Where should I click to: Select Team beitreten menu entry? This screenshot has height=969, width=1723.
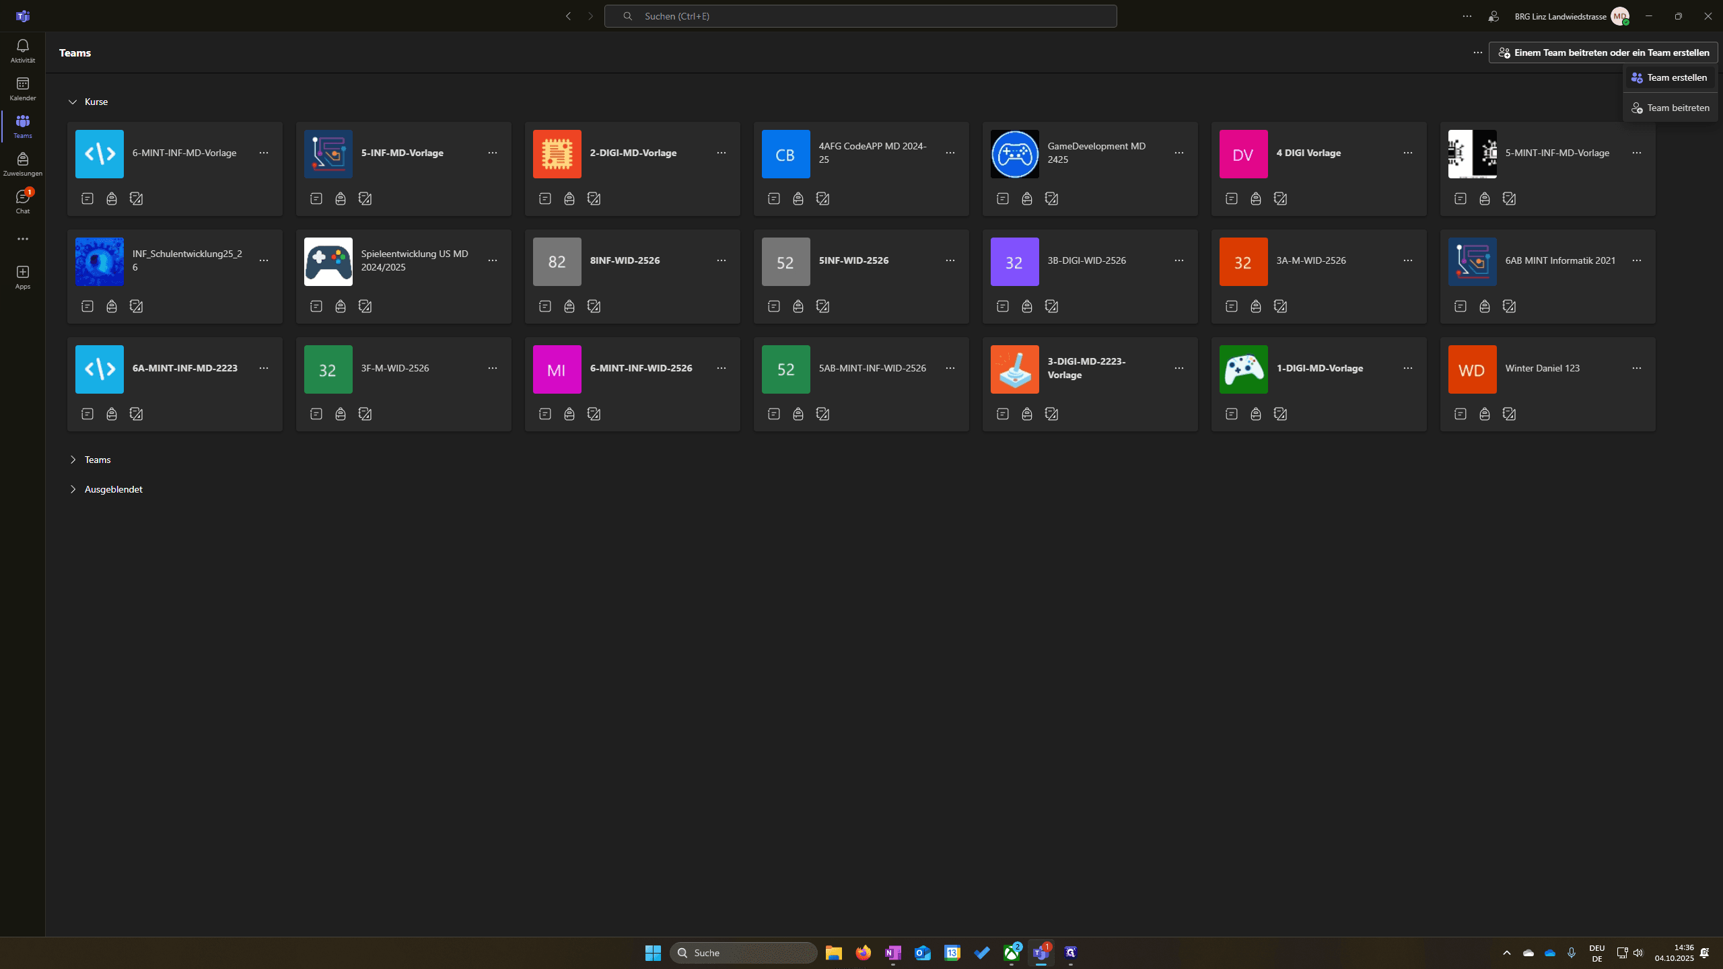pos(1670,108)
